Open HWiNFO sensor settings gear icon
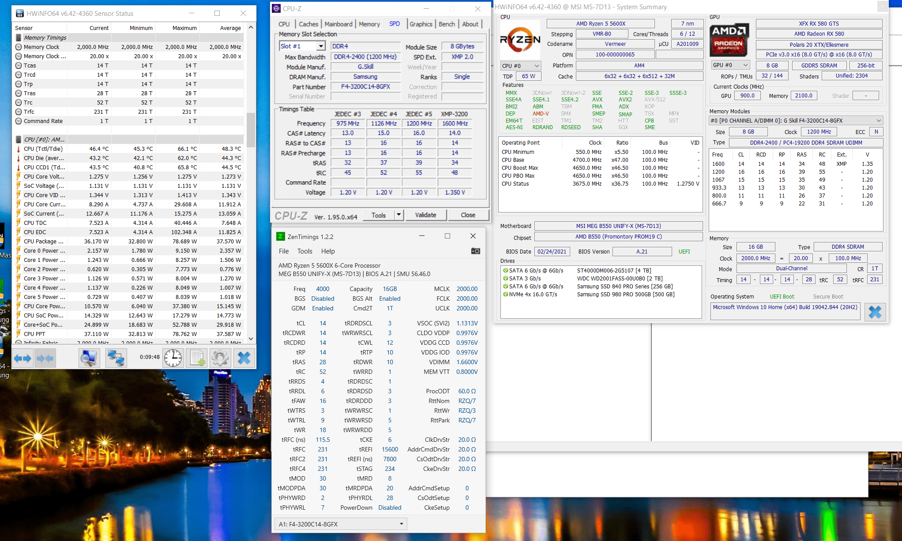 click(x=220, y=358)
